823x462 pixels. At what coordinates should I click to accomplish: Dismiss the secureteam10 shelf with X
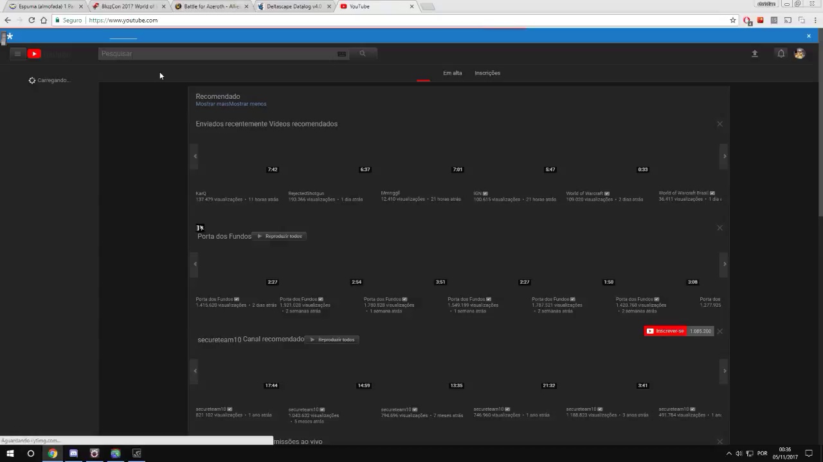719,331
